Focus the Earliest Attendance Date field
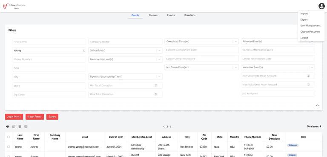 pyautogui.click(x=278, y=50)
